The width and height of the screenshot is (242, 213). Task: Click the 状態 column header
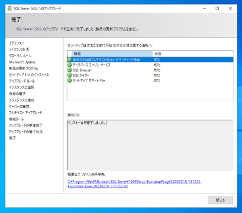click(193, 54)
